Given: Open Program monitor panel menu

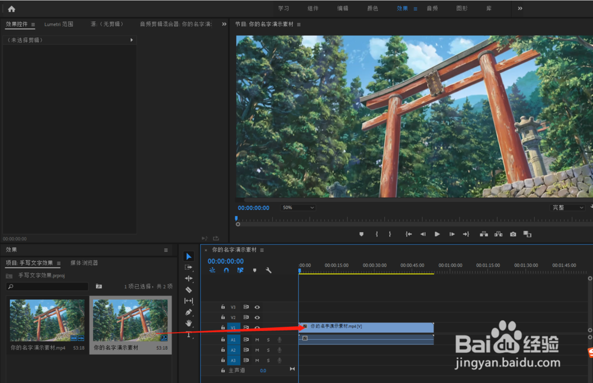Looking at the screenshot, I should click(x=299, y=24).
